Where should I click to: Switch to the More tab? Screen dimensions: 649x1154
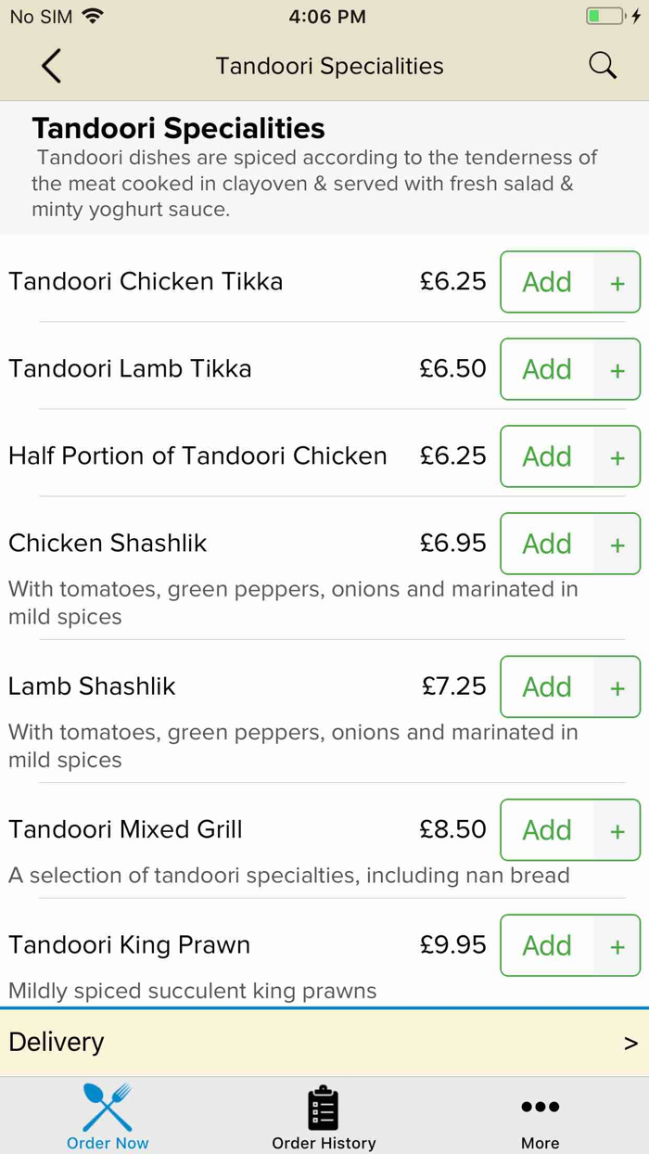(x=540, y=1115)
